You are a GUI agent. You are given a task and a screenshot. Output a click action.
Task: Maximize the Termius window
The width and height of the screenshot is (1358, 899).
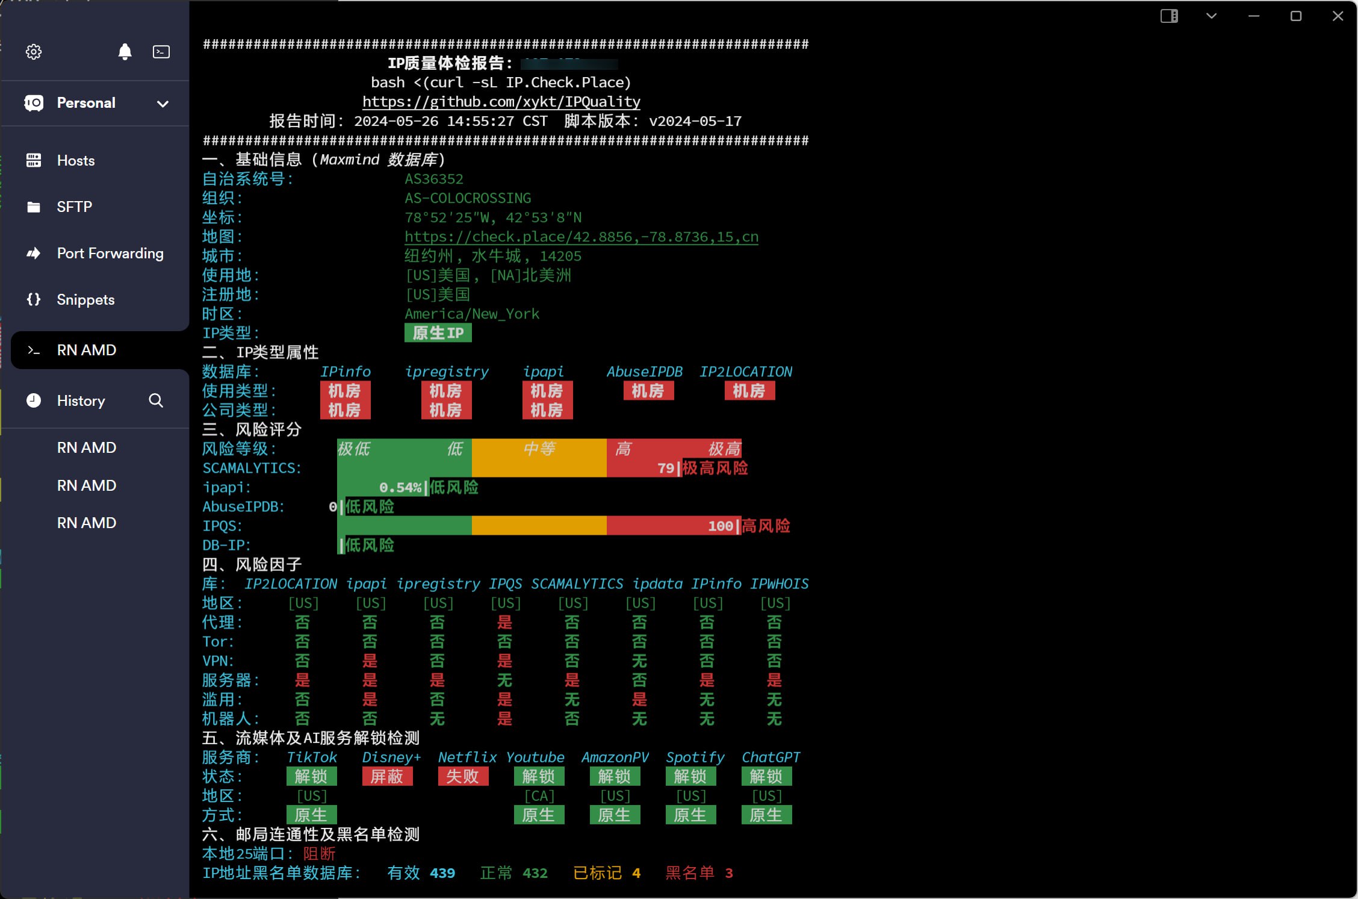pyautogui.click(x=1296, y=16)
